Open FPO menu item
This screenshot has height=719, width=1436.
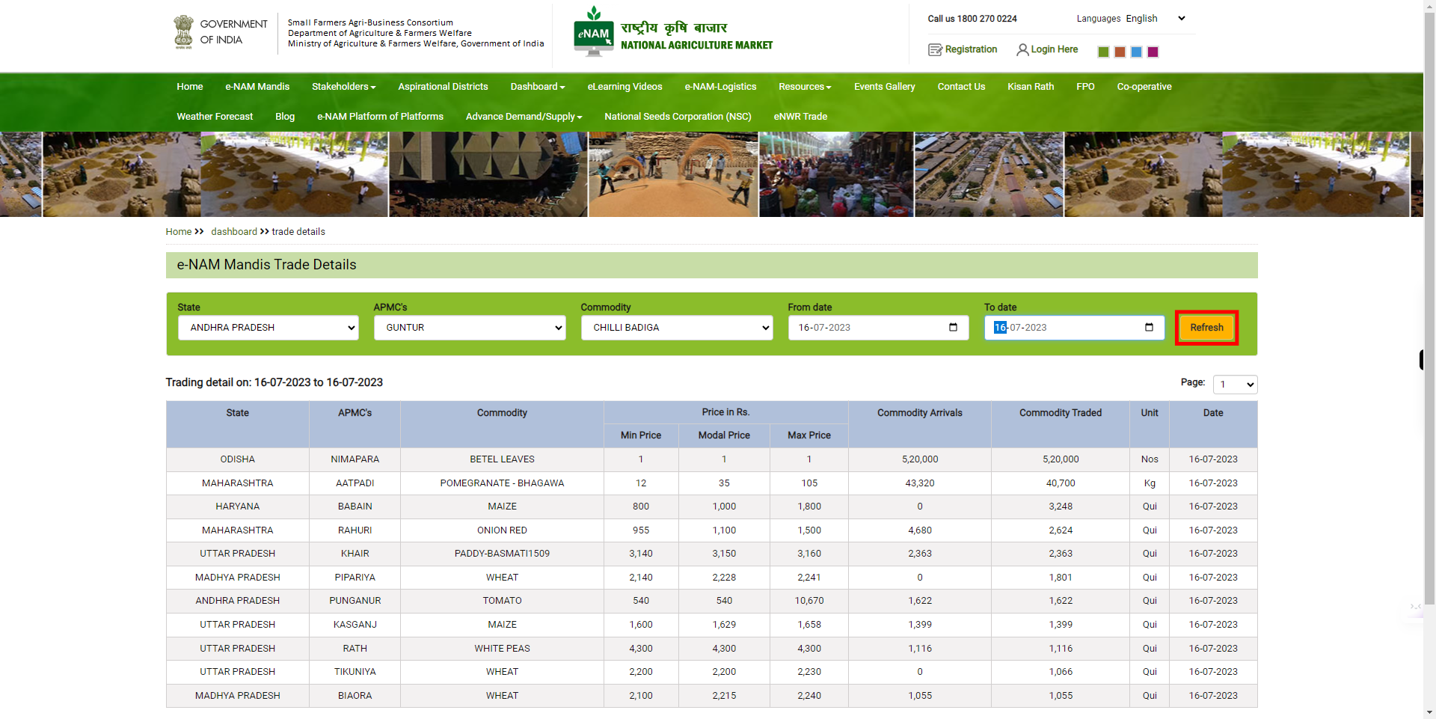pos(1085,87)
